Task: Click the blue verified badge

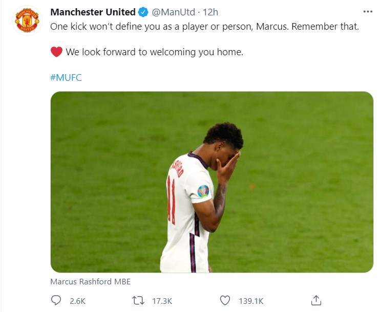Action: [x=143, y=12]
